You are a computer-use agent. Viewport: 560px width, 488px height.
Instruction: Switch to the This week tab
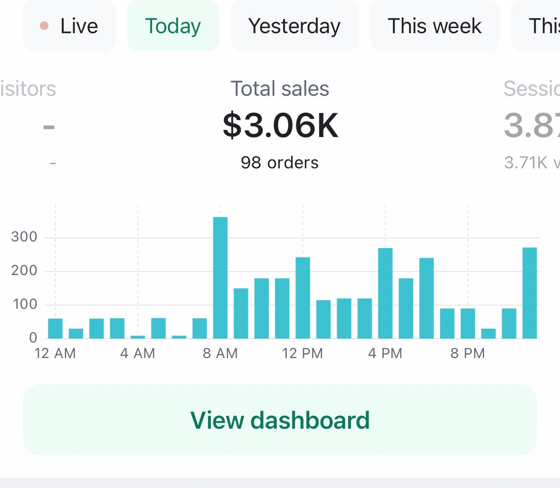point(434,26)
